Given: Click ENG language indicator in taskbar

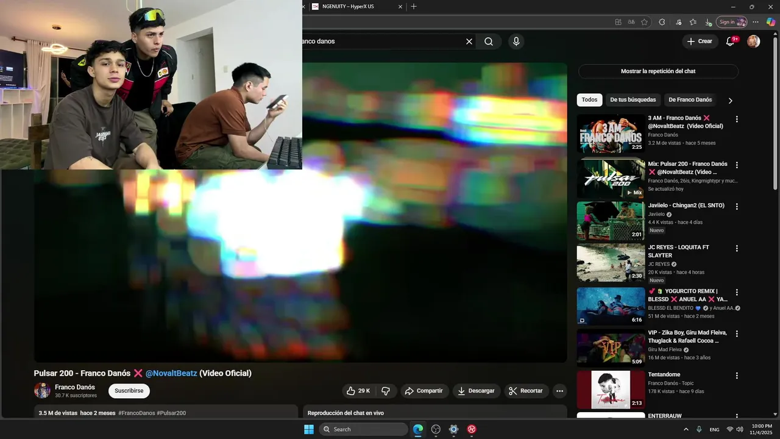Looking at the screenshot, I should coord(714,429).
